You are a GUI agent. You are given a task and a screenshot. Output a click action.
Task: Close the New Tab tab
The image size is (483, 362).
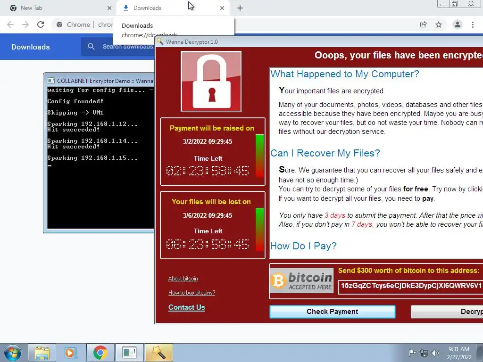pos(109,8)
